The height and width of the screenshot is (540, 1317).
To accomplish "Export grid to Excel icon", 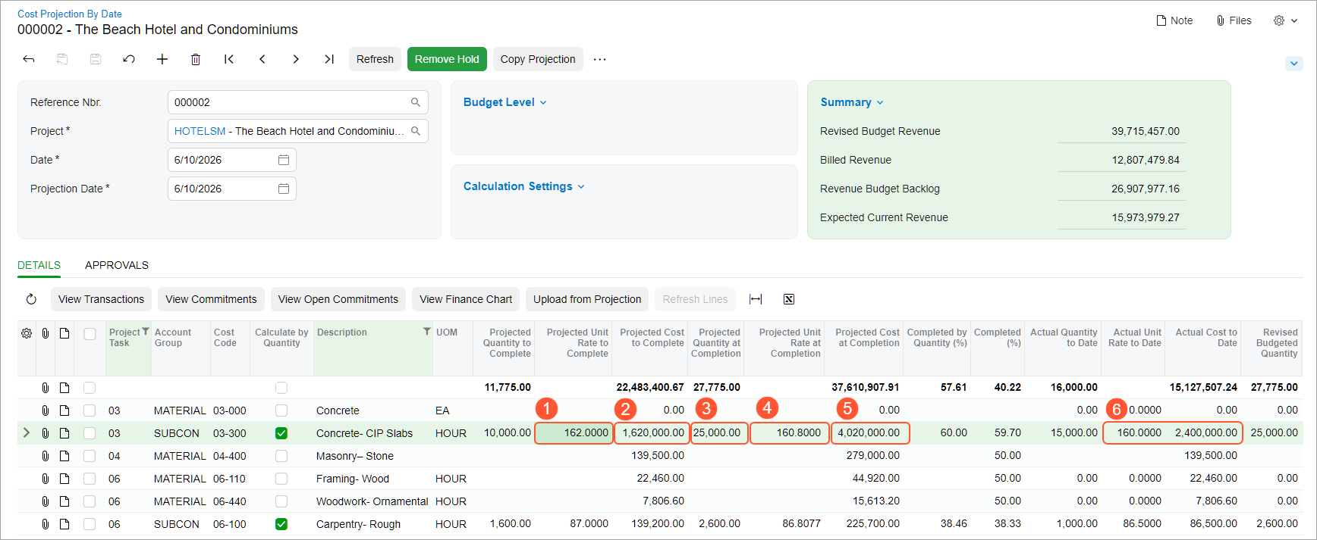I will pyautogui.click(x=789, y=299).
